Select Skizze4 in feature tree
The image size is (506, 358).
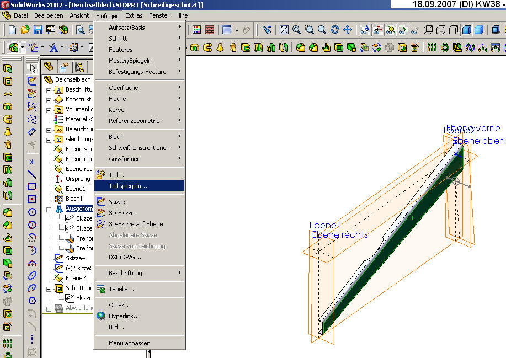coord(75,258)
